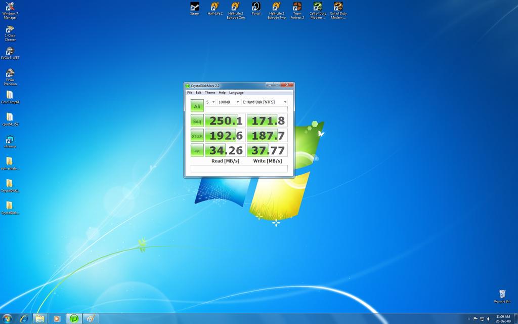This screenshot has height=324, width=518.
Task: Open the CoreTemp64 folder on desktop
Action: pyautogui.click(x=10, y=97)
